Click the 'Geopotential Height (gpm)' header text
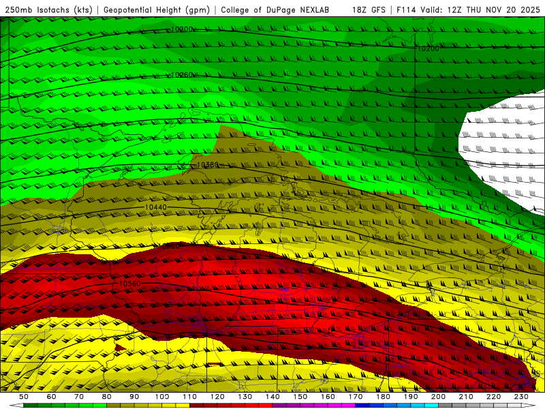This screenshot has width=545, height=409. point(157,10)
